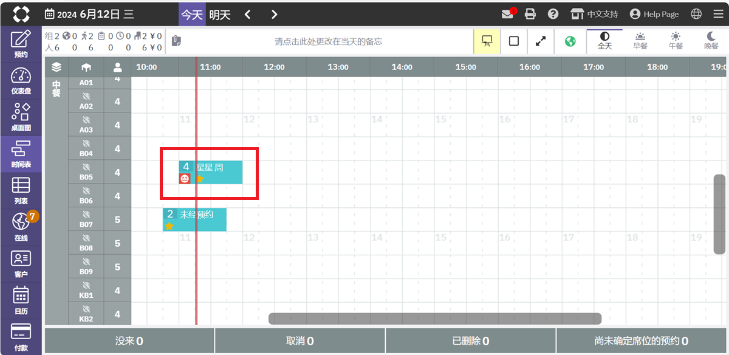Click the red face icon on 星星 周 booking
This screenshot has height=355, width=729.
pos(185,179)
